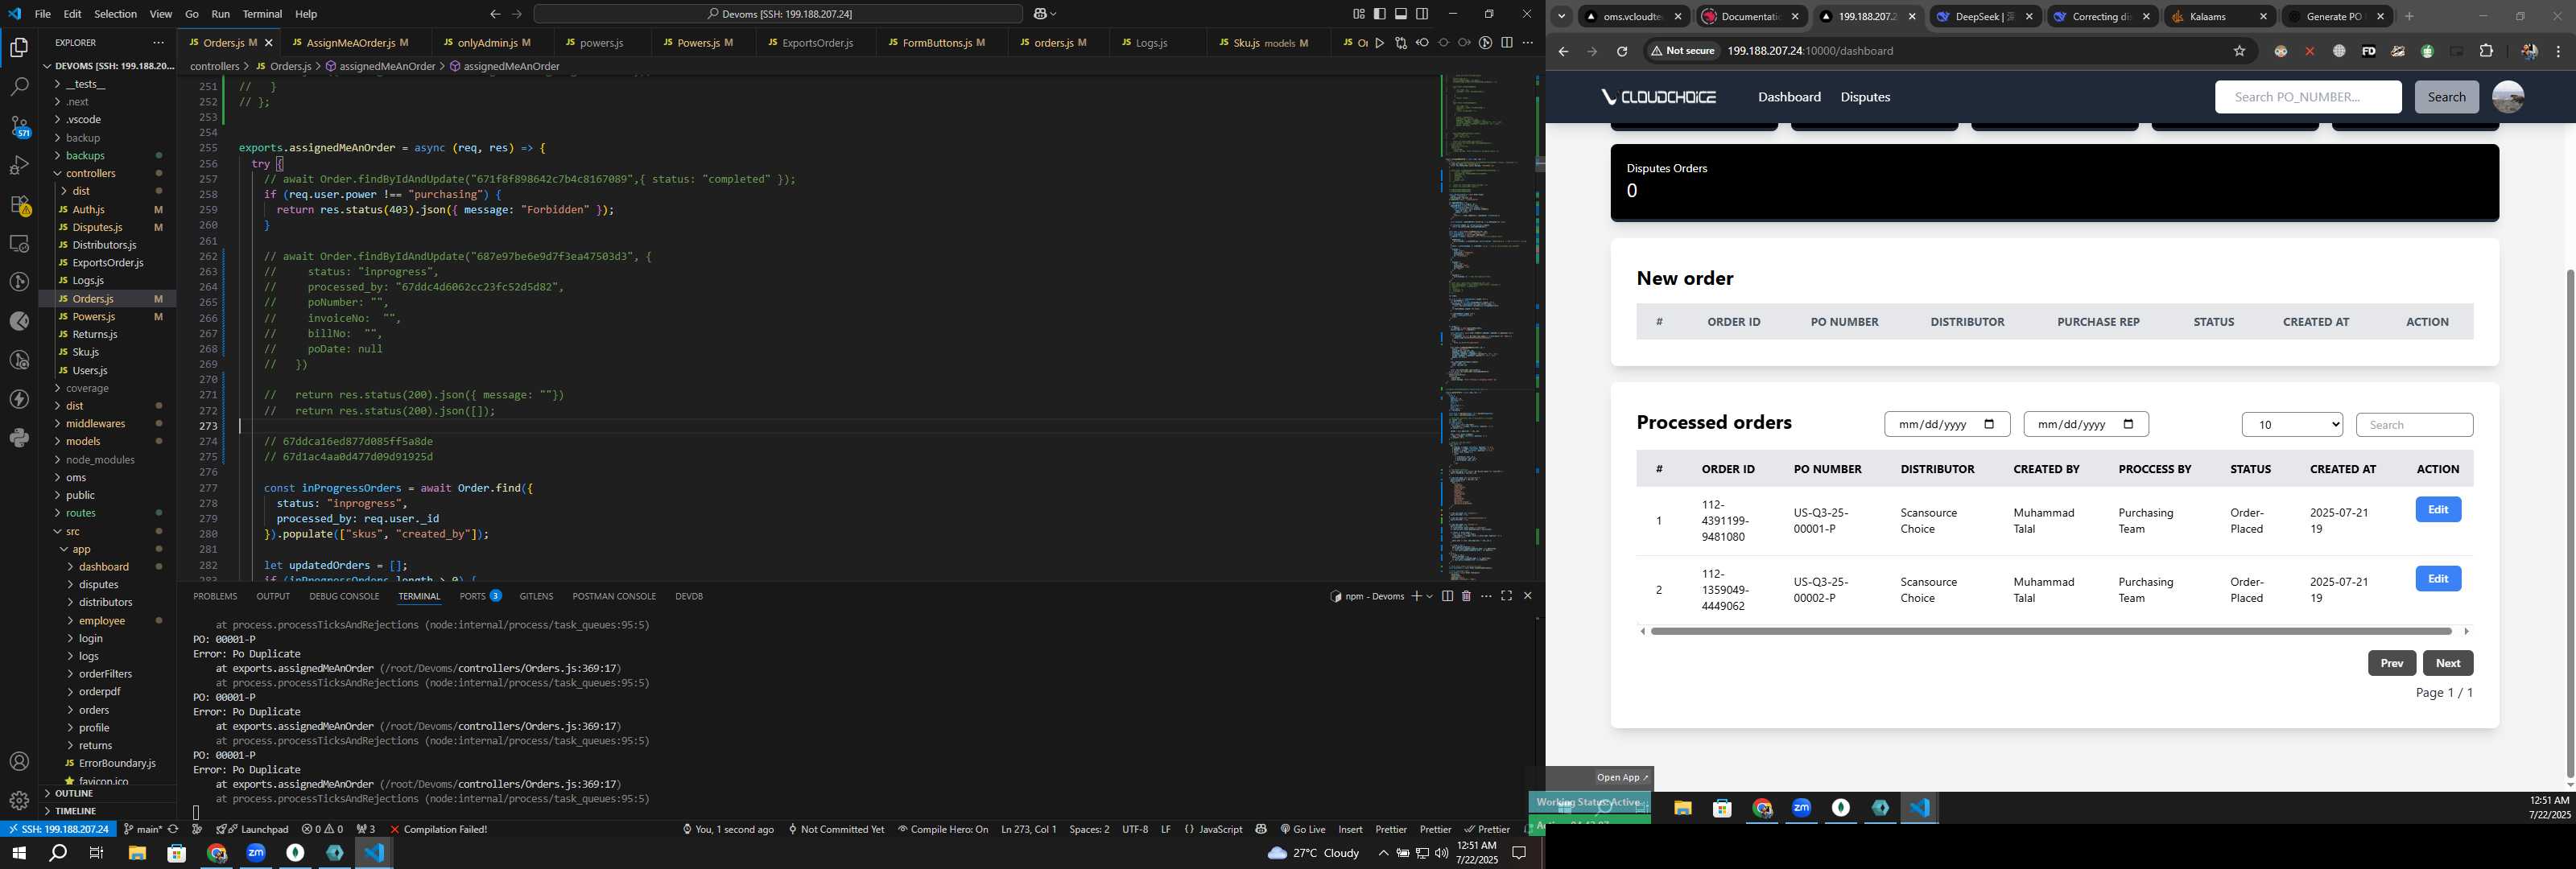Maximize the terminal panel size
Image resolution: width=2576 pixels, height=869 pixels.
coord(1506,596)
